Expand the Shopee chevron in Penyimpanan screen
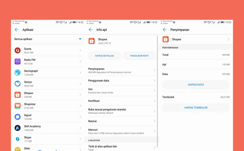 (x=228, y=39)
